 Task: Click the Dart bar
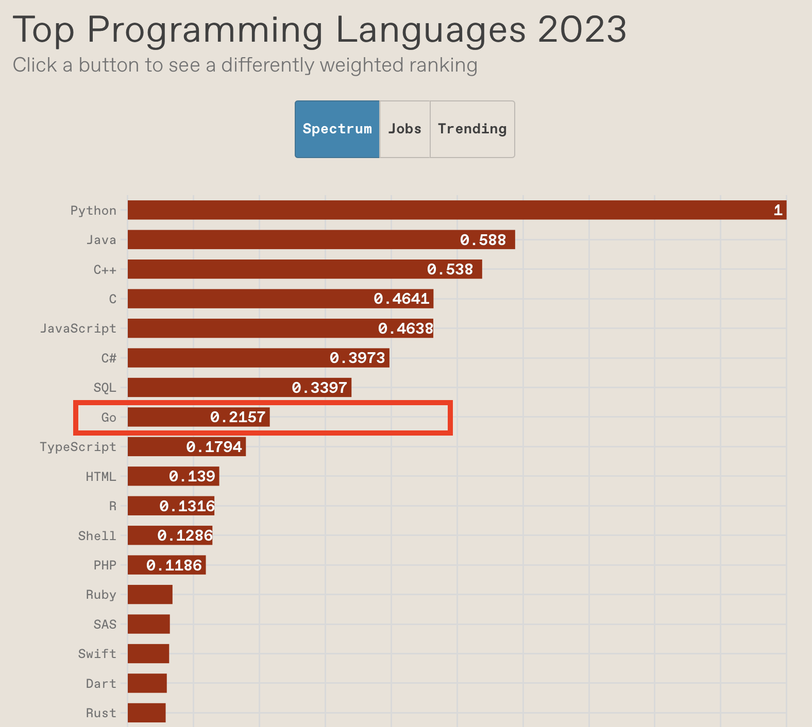(x=147, y=683)
